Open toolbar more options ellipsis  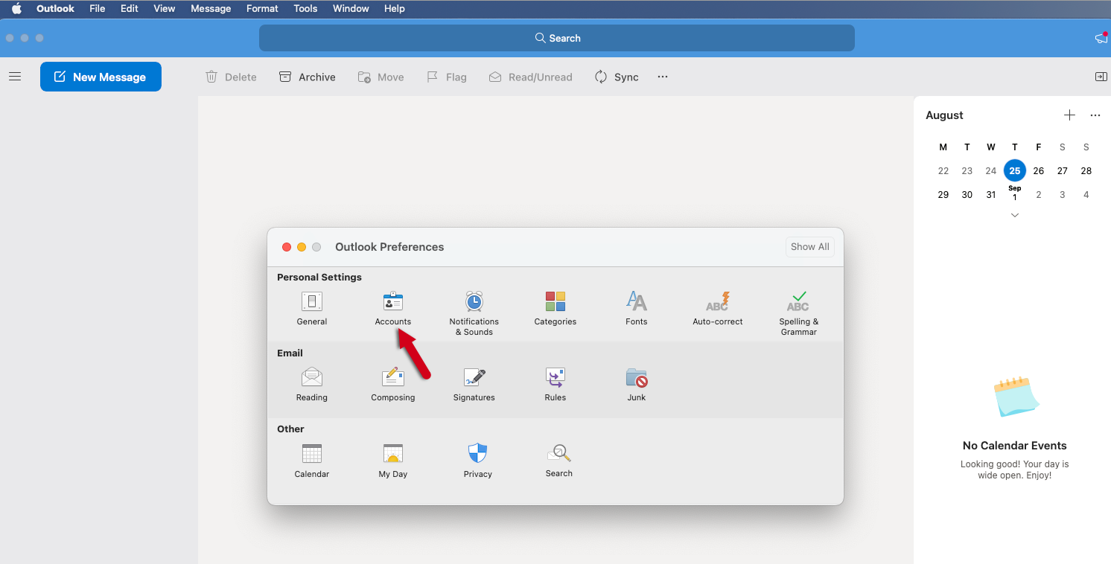point(663,77)
